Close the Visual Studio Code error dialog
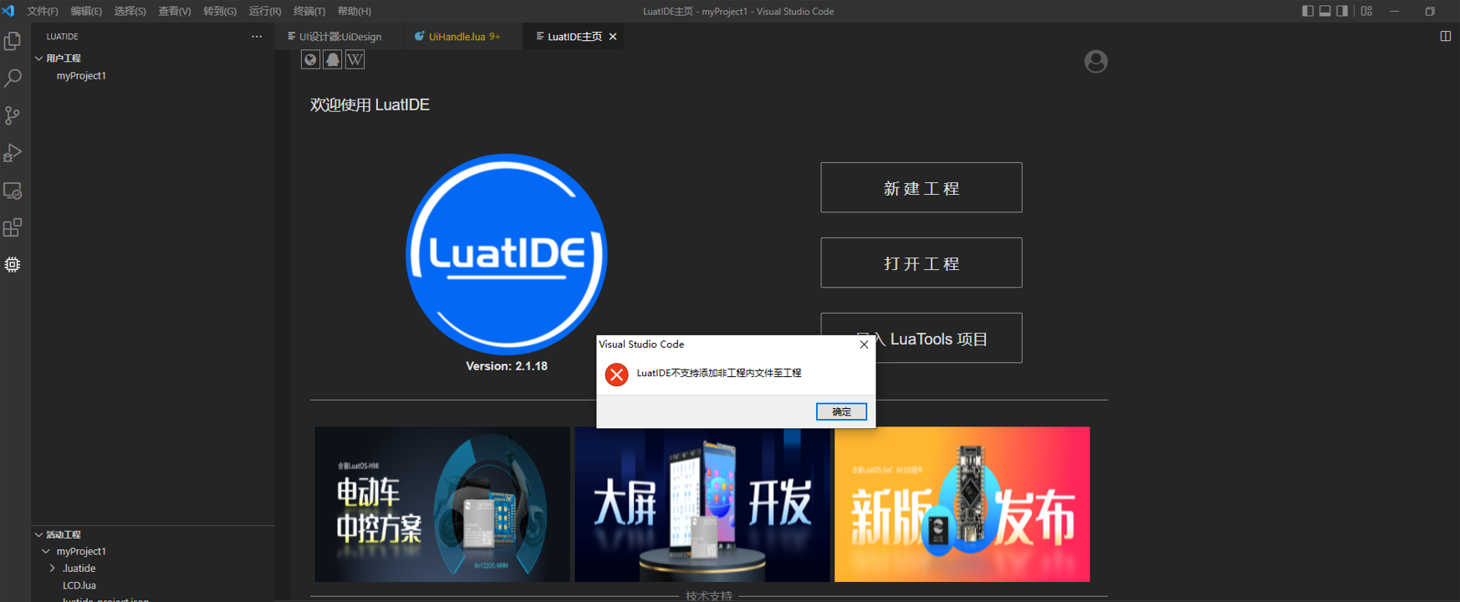 tap(864, 344)
